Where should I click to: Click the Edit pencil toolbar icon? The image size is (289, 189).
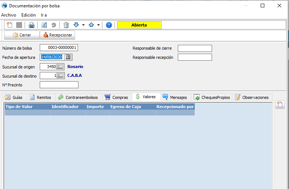tap(44, 25)
